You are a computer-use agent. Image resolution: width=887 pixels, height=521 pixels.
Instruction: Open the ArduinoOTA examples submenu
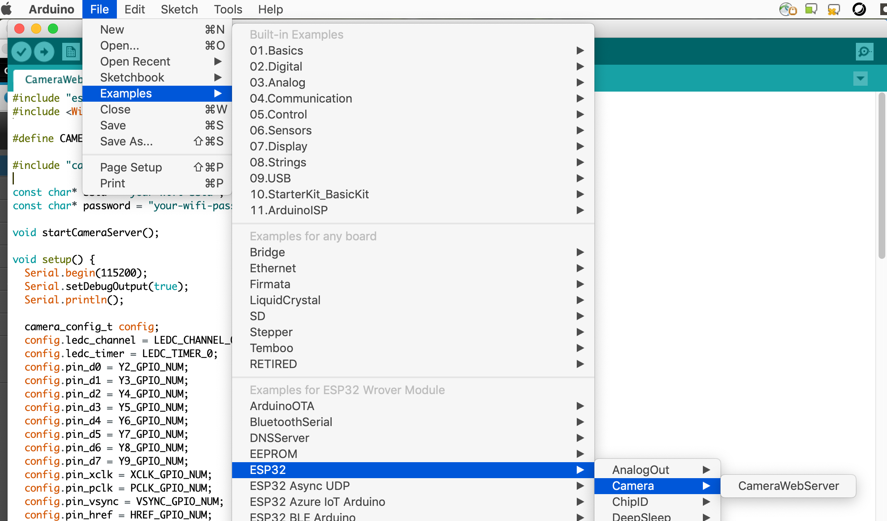point(413,406)
